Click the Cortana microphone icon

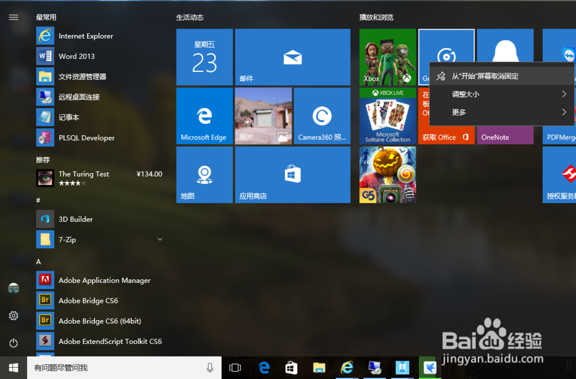210,367
